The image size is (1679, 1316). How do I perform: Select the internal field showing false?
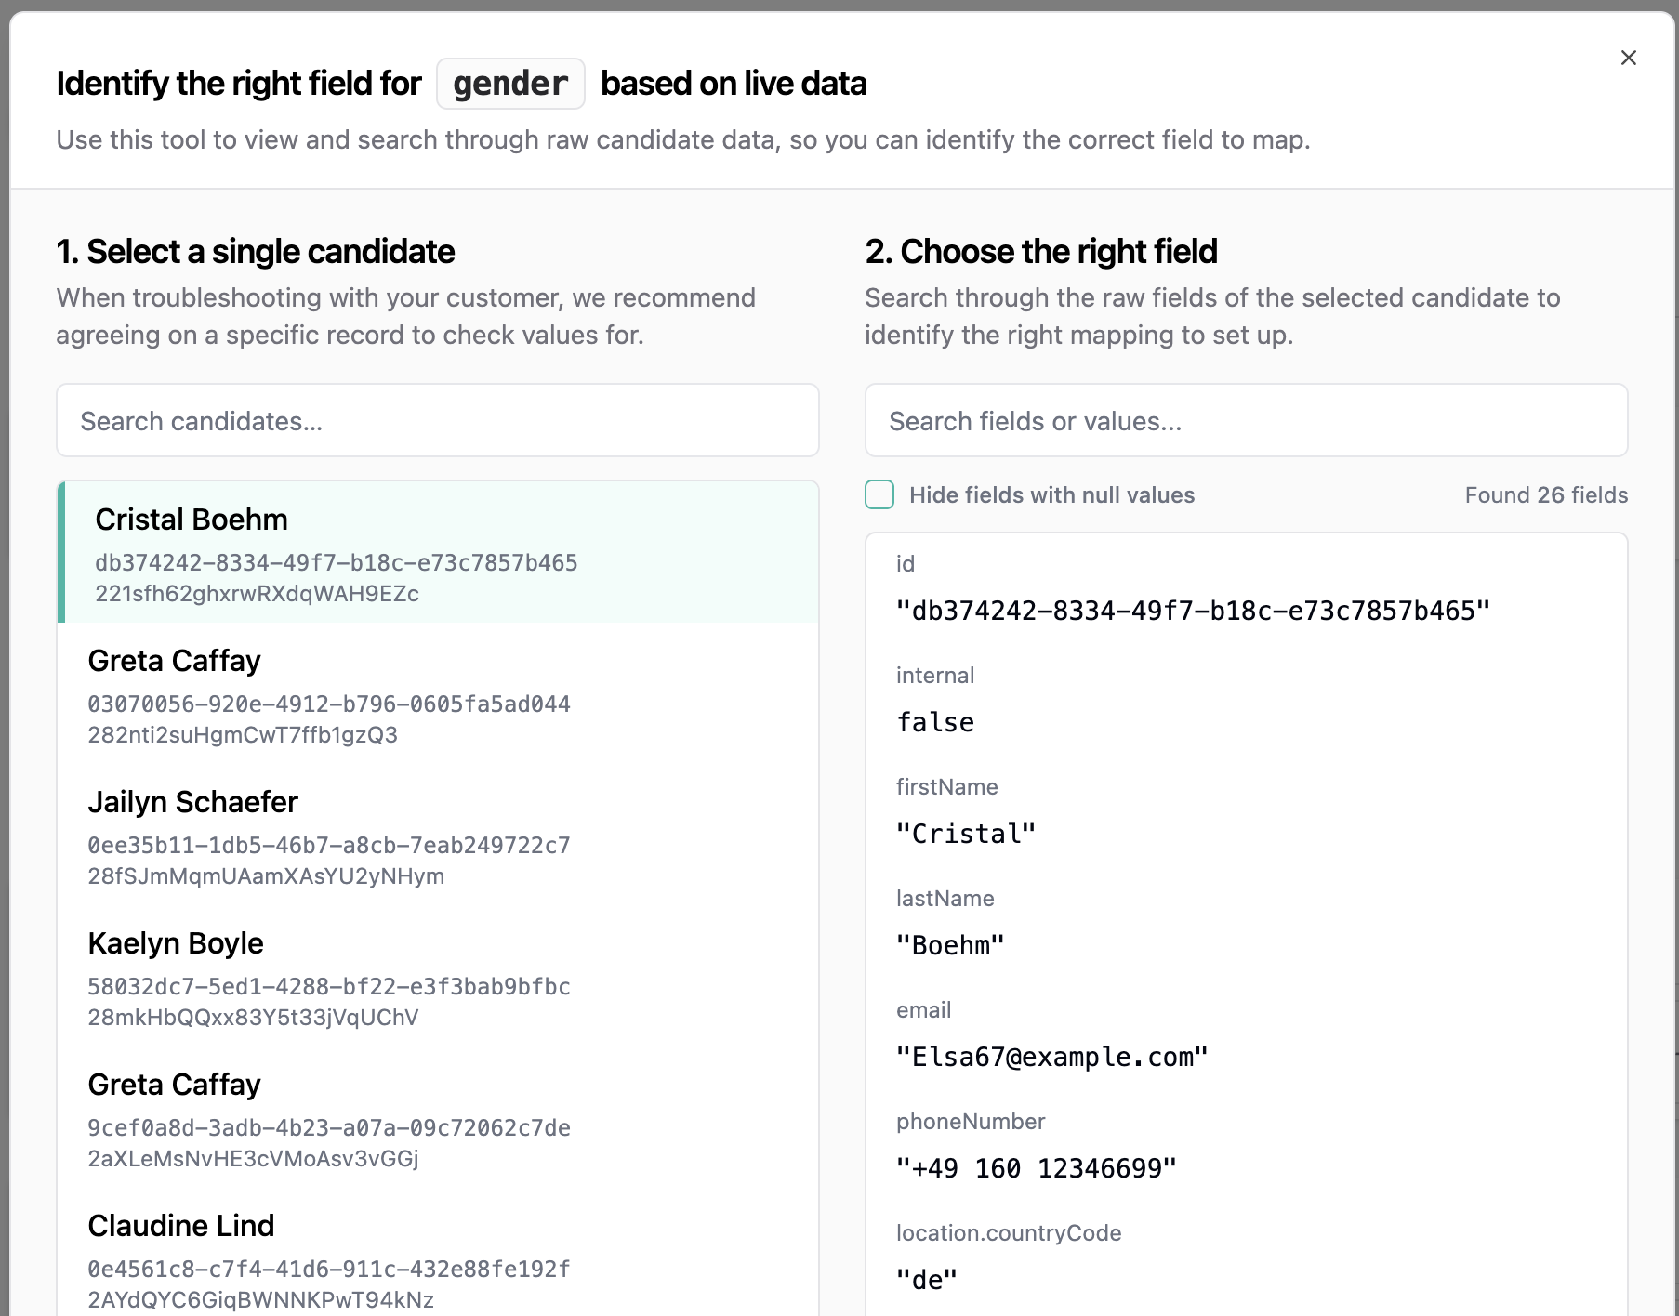pos(1246,701)
